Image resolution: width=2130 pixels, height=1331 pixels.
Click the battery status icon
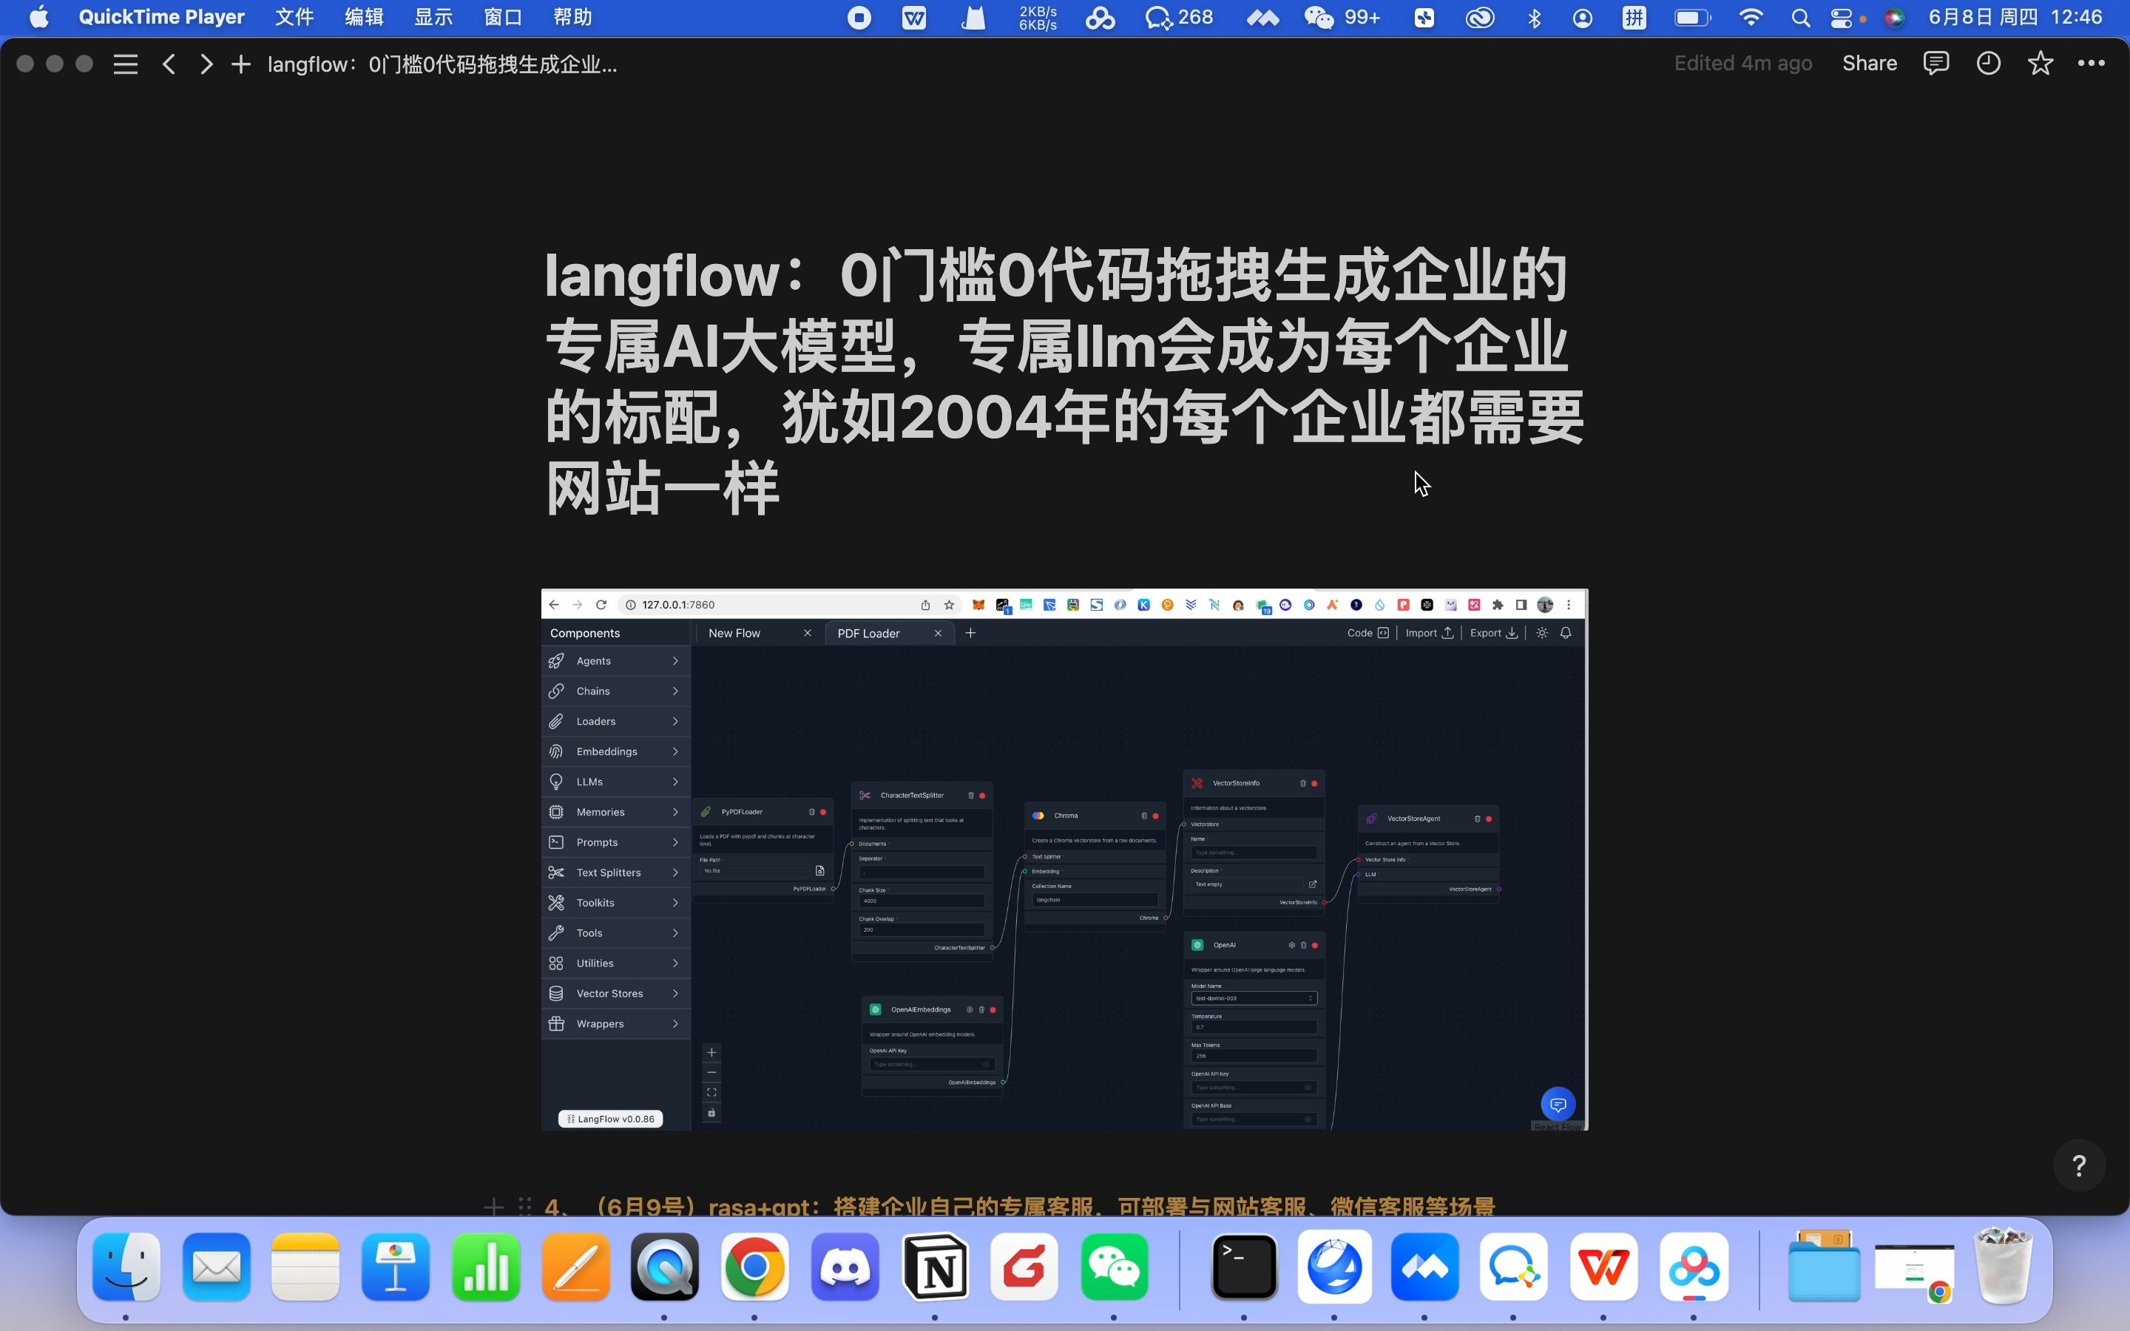pyautogui.click(x=1691, y=18)
